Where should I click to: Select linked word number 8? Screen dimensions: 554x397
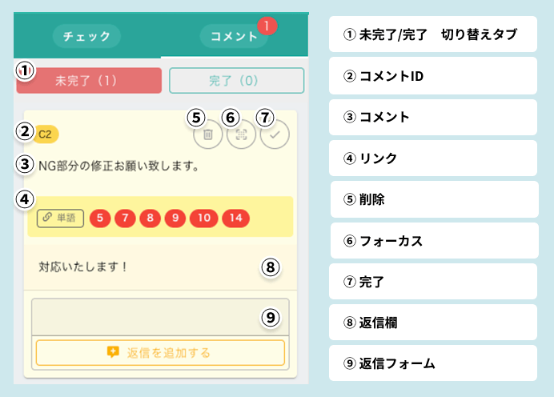150,218
